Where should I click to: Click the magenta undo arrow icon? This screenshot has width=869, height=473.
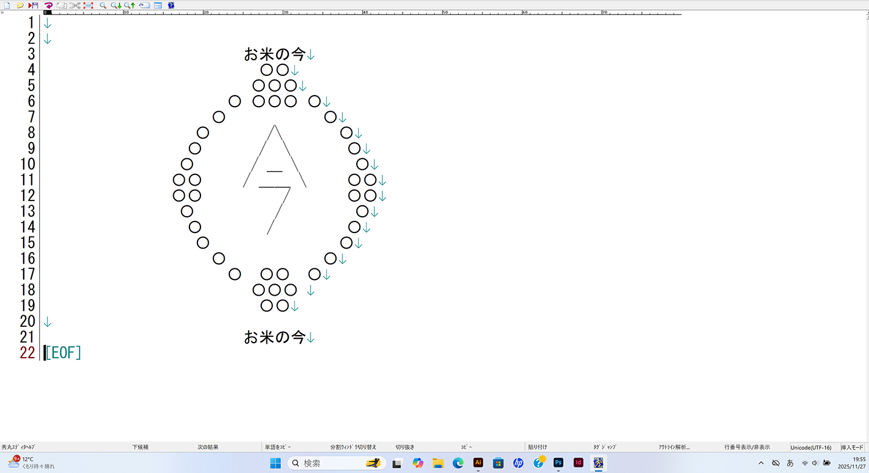click(48, 5)
